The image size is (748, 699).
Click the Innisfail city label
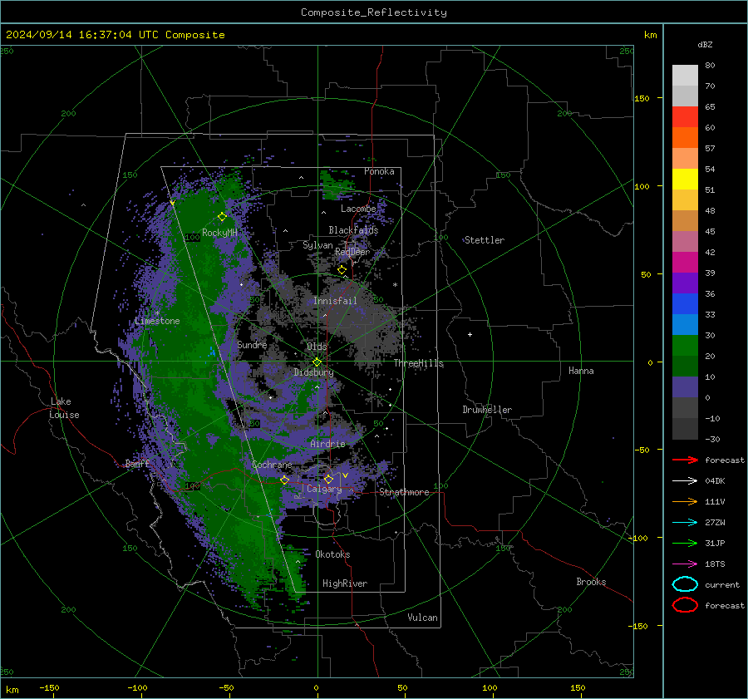(335, 301)
